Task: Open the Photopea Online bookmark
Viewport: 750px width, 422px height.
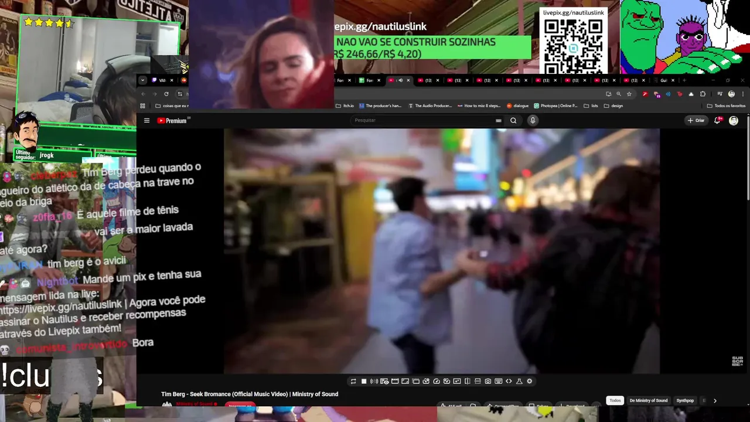Action: [555, 106]
